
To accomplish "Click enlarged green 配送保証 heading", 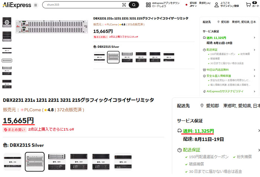I will click(192, 150).
